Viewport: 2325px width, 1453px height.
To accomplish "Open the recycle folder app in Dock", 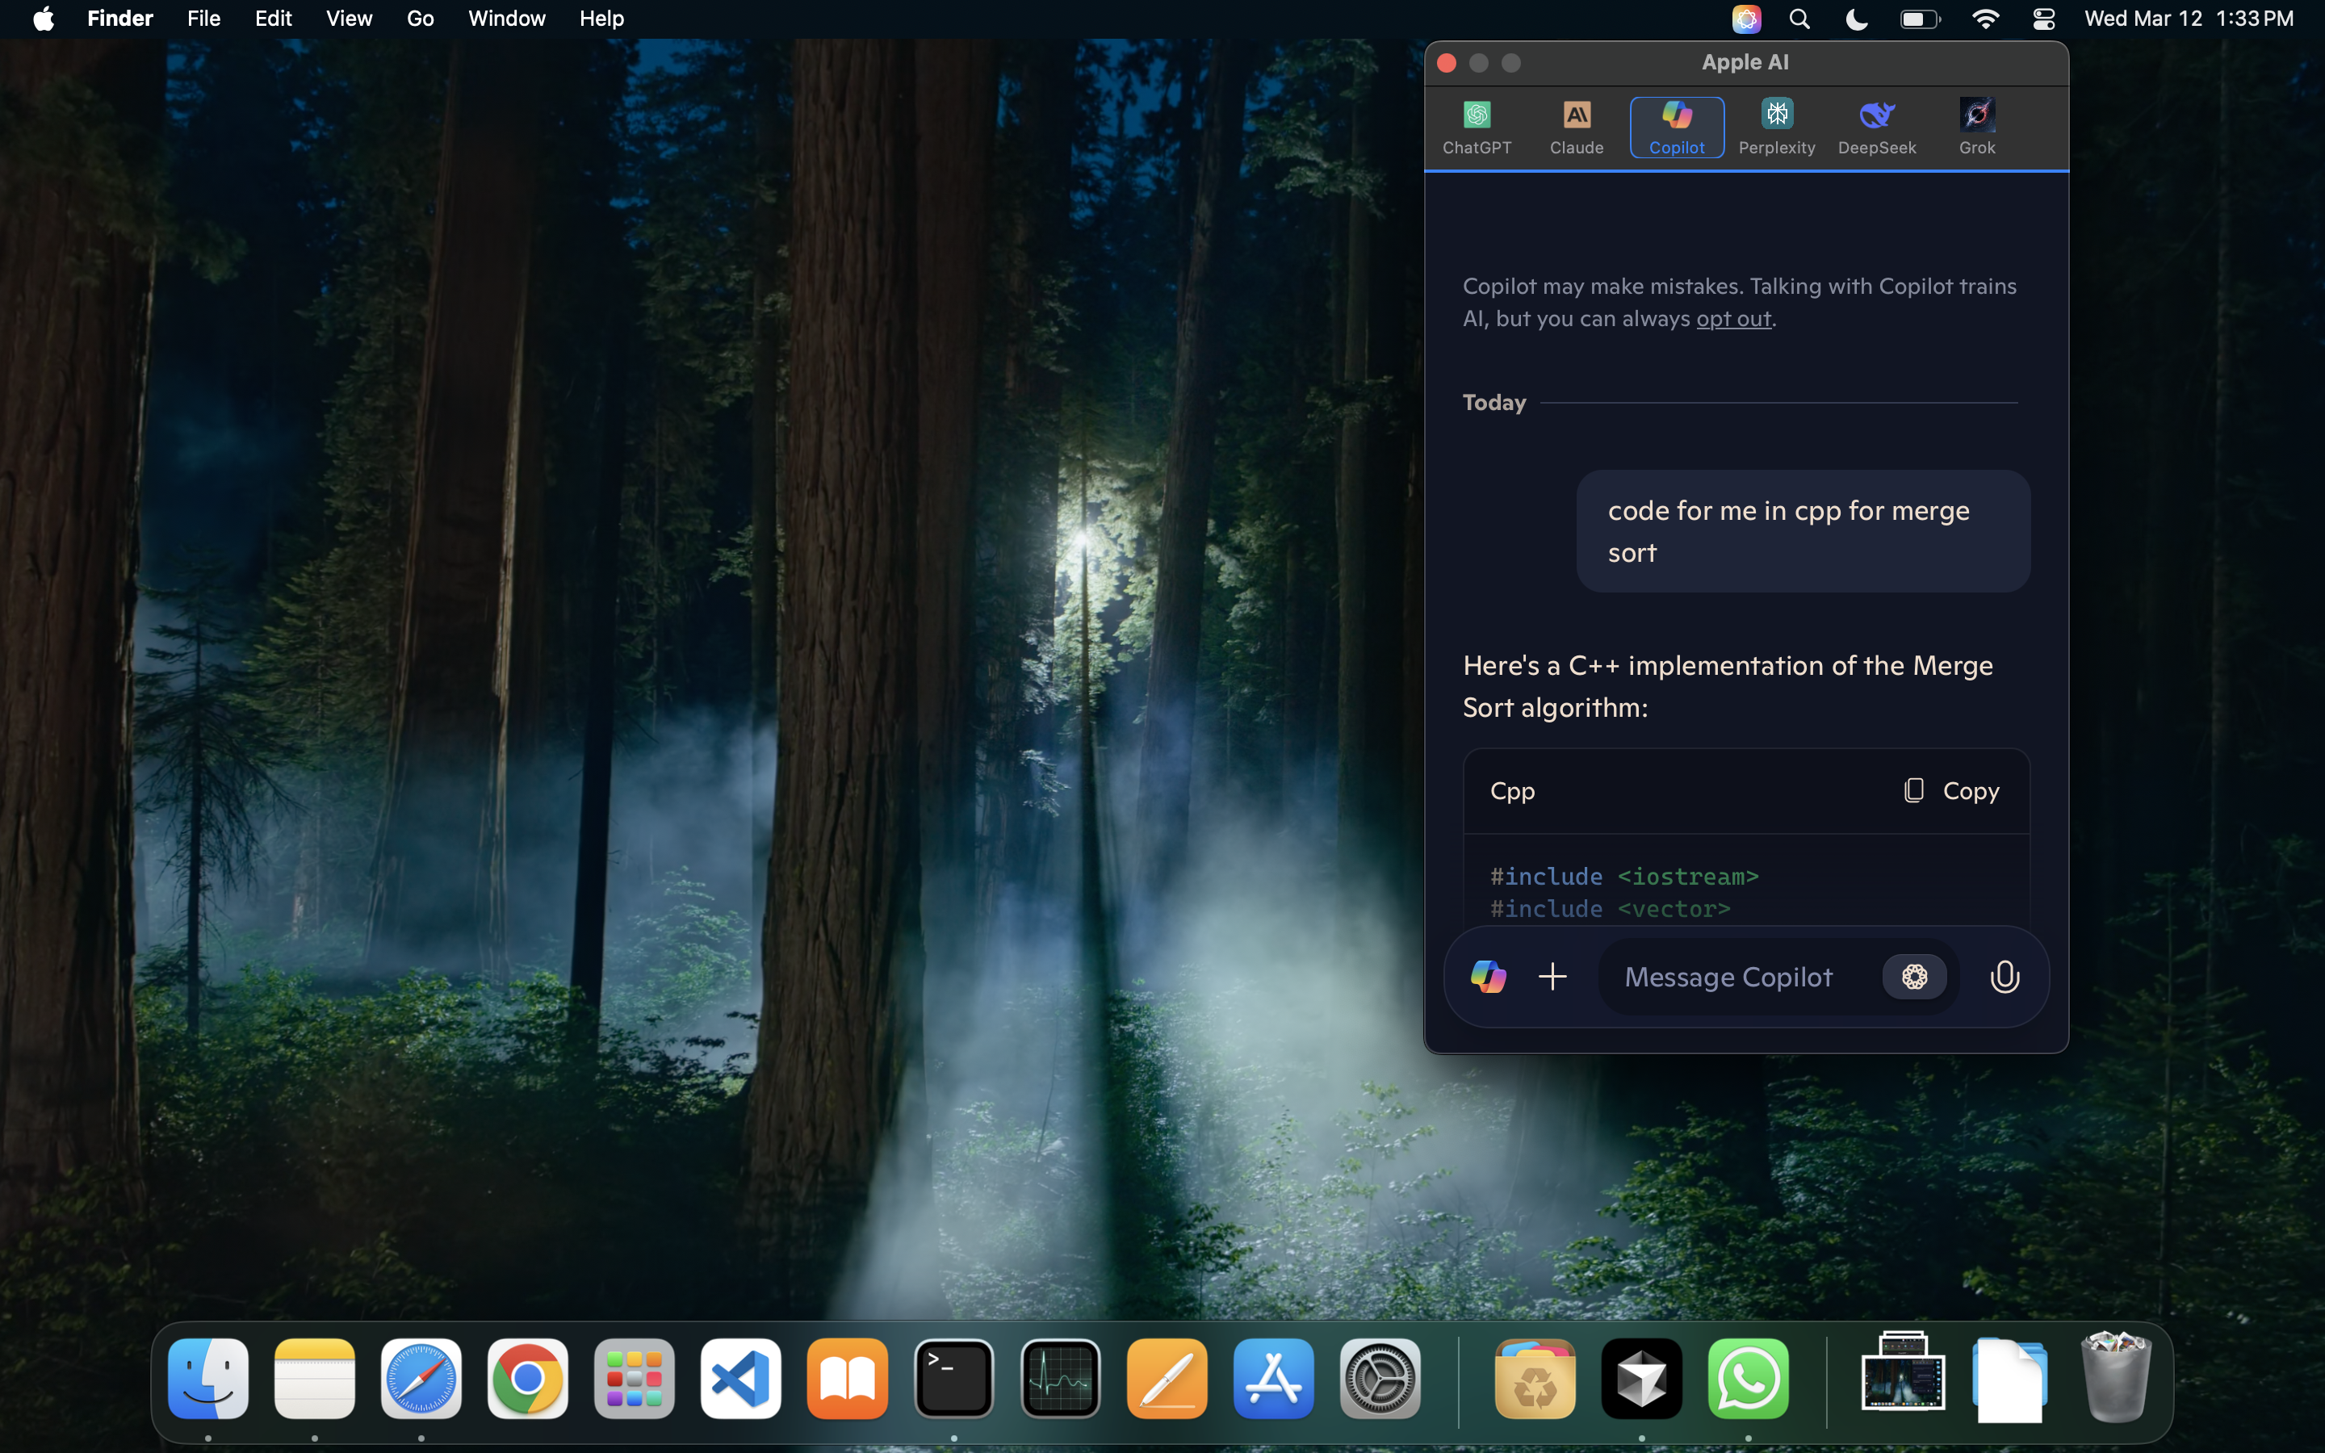I will pos(1535,1378).
